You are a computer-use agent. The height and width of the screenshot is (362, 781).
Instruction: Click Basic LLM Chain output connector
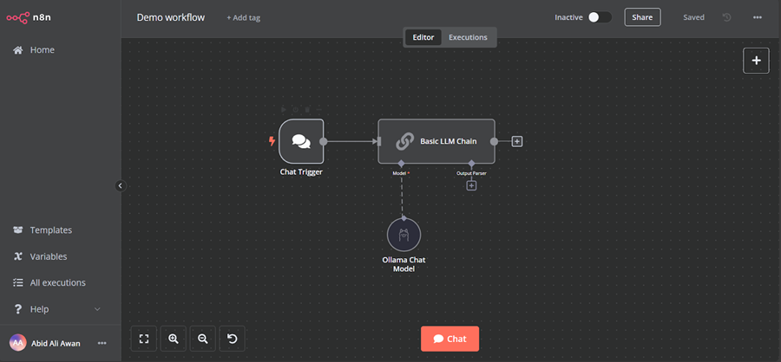coord(494,142)
